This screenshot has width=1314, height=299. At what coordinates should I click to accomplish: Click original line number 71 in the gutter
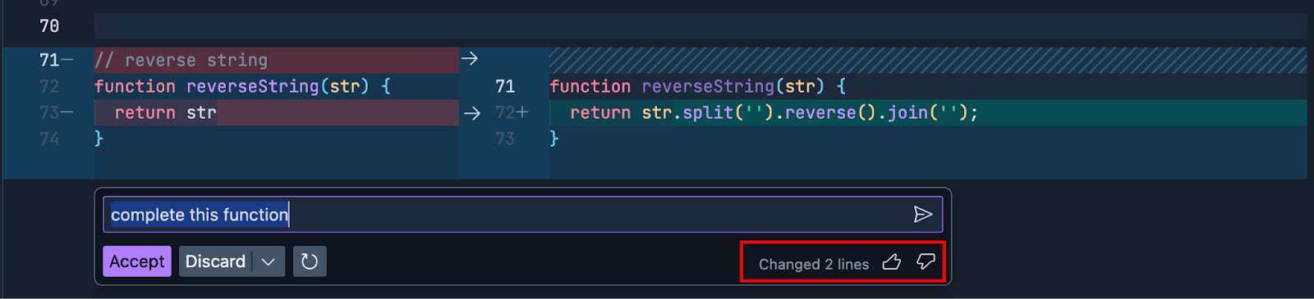tap(49, 60)
